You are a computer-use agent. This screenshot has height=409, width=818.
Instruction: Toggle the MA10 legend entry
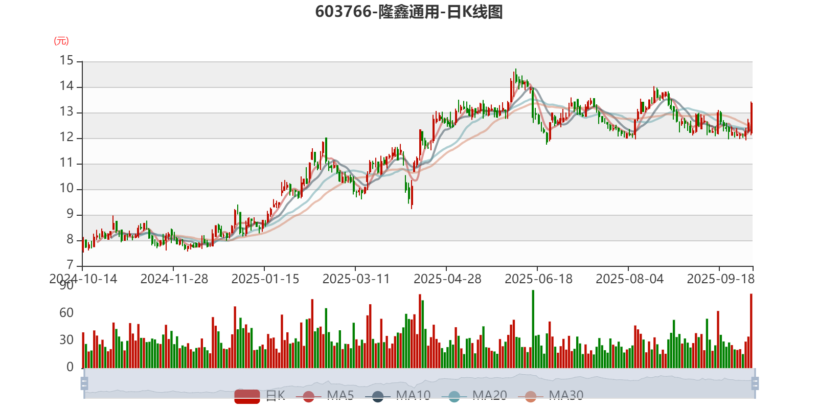tap(398, 396)
